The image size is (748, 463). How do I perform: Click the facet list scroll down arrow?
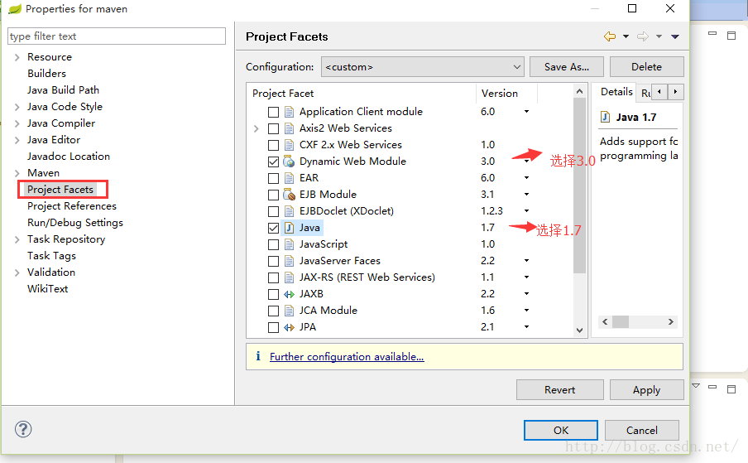point(579,330)
